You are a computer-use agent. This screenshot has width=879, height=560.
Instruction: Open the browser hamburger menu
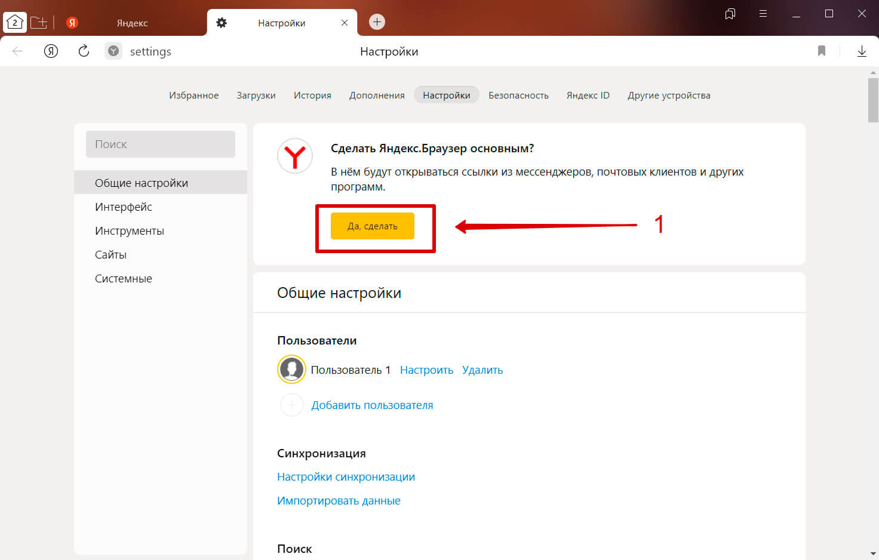[x=763, y=14]
